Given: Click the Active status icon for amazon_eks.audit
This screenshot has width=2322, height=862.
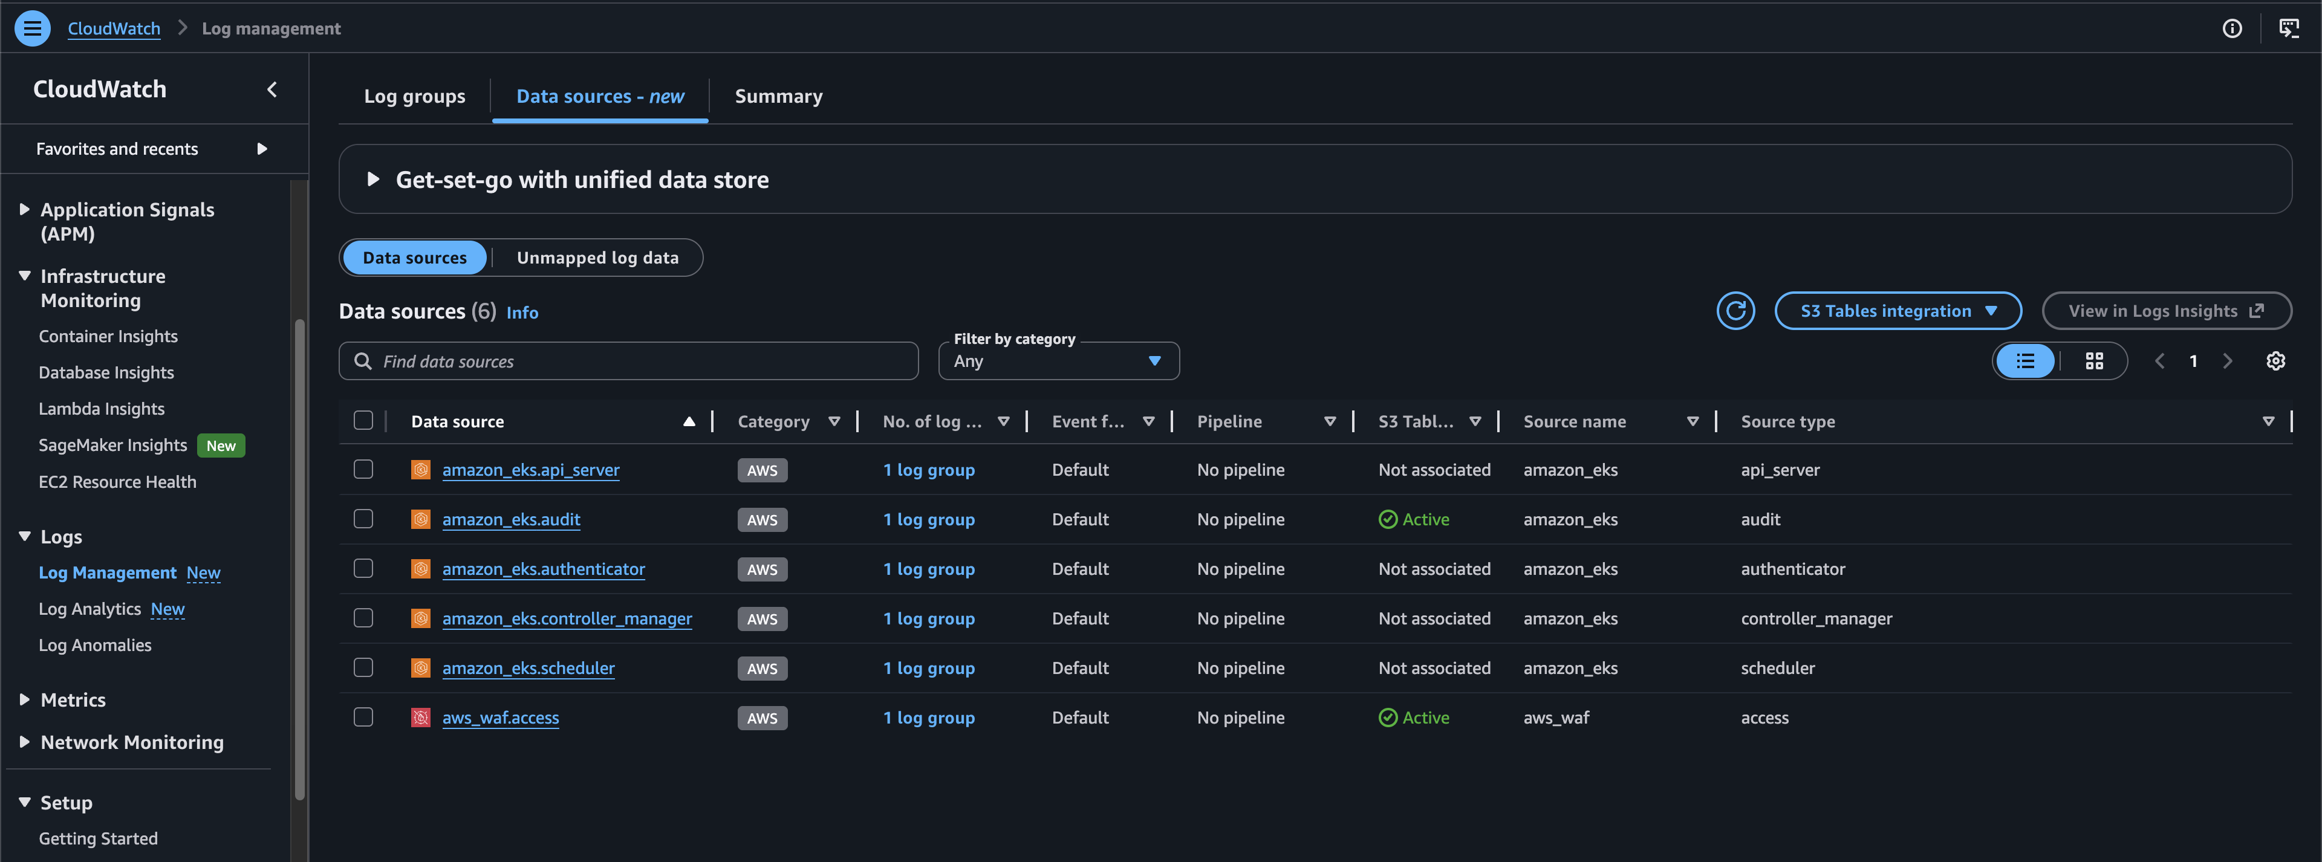Looking at the screenshot, I should click(x=1388, y=520).
